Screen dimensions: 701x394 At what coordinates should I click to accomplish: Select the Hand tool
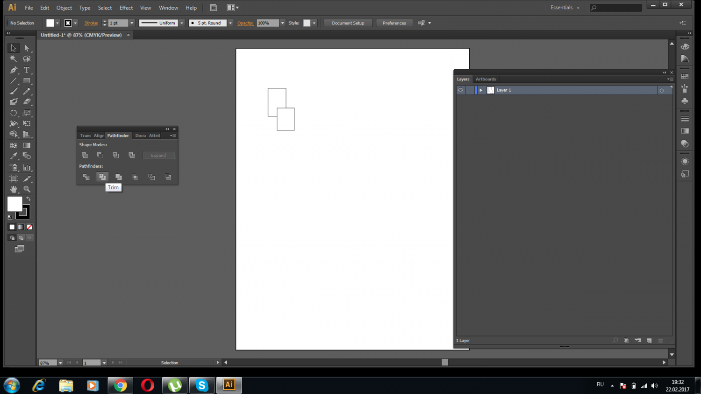click(x=14, y=189)
